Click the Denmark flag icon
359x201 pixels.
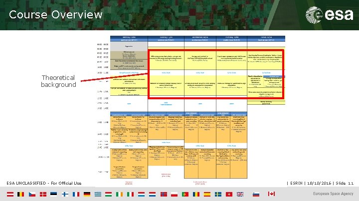click(x=43, y=194)
